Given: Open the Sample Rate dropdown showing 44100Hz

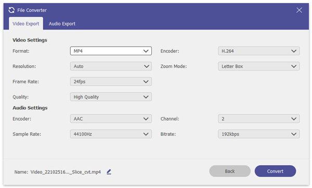Looking at the screenshot, I should click(x=111, y=134).
